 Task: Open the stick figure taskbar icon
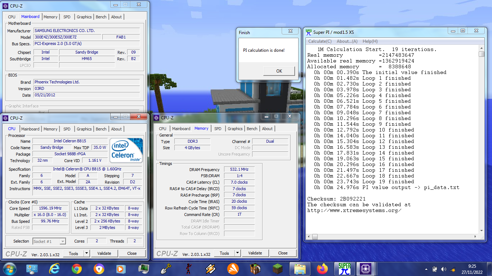click(188, 268)
